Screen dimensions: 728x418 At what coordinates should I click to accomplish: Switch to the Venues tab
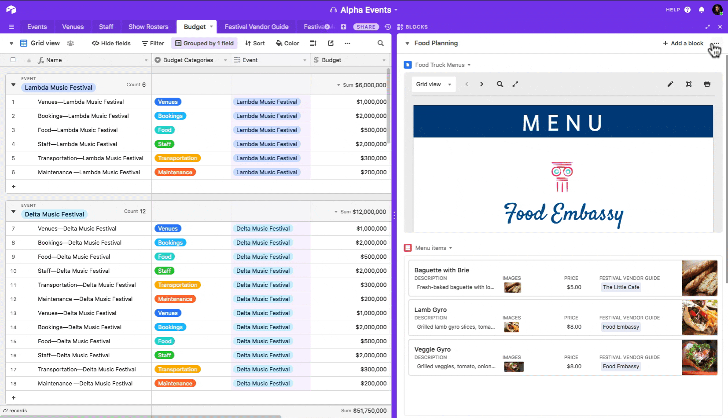tap(73, 27)
